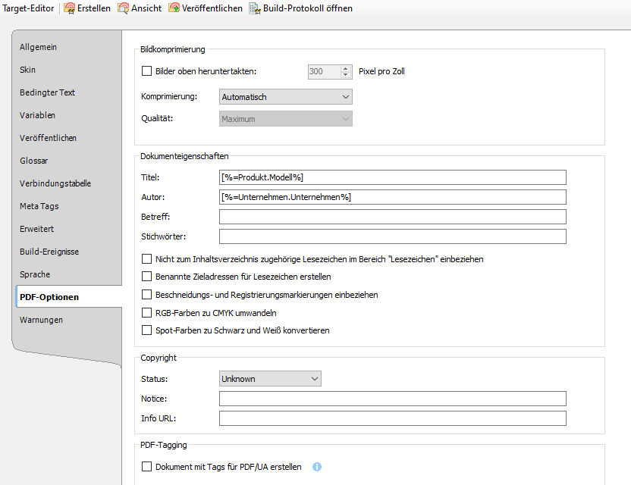The image size is (631, 485).
Task: Click the Ansicht view icon
Action: [123, 8]
